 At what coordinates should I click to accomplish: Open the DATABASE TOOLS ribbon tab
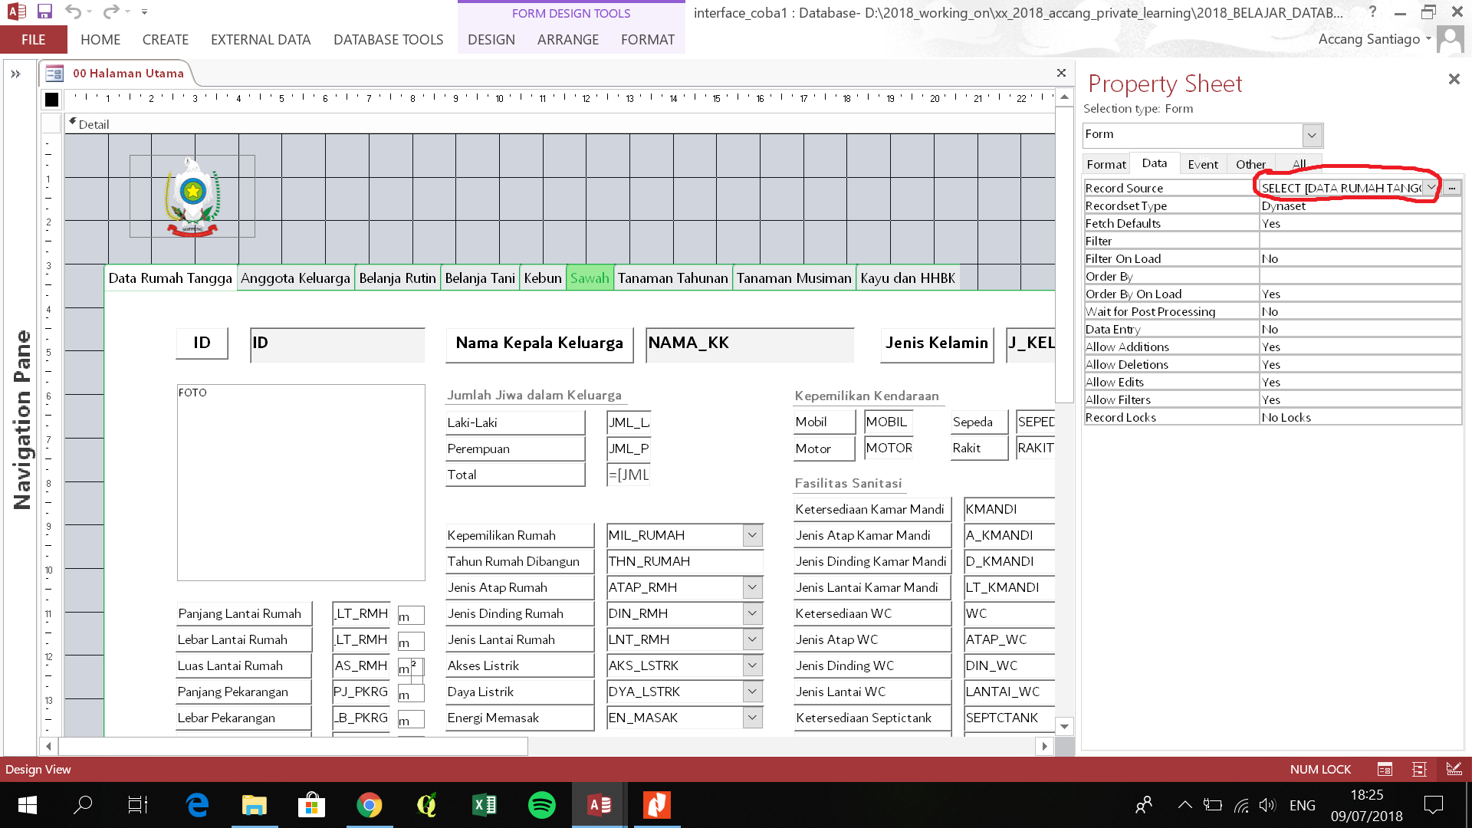(389, 40)
